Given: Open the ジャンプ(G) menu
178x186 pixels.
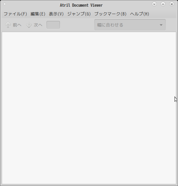Looking at the screenshot, I should point(79,14).
